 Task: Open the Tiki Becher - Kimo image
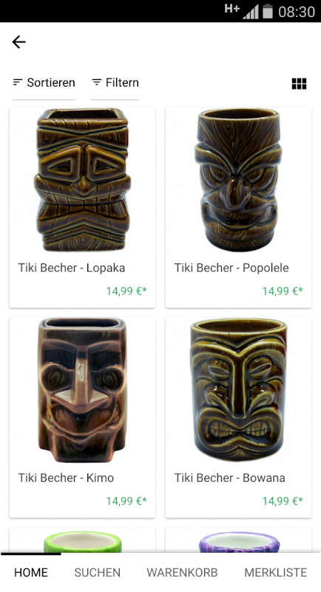82,390
